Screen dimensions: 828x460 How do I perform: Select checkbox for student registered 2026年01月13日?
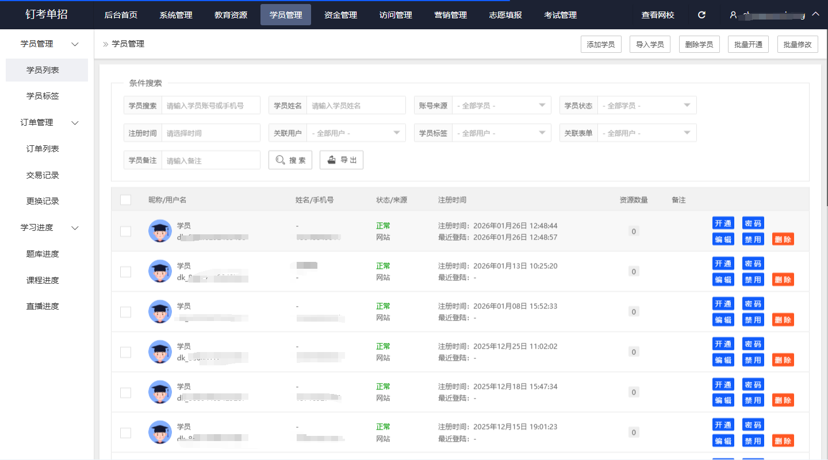(x=125, y=272)
